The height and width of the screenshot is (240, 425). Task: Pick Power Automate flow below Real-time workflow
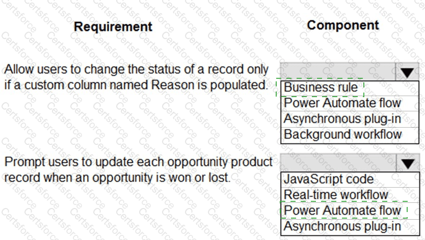point(342,211)
